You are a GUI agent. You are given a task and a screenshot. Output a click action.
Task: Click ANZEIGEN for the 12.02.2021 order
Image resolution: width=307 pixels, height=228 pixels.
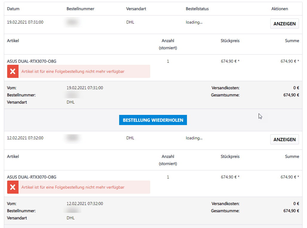click(x=284, y=139)
